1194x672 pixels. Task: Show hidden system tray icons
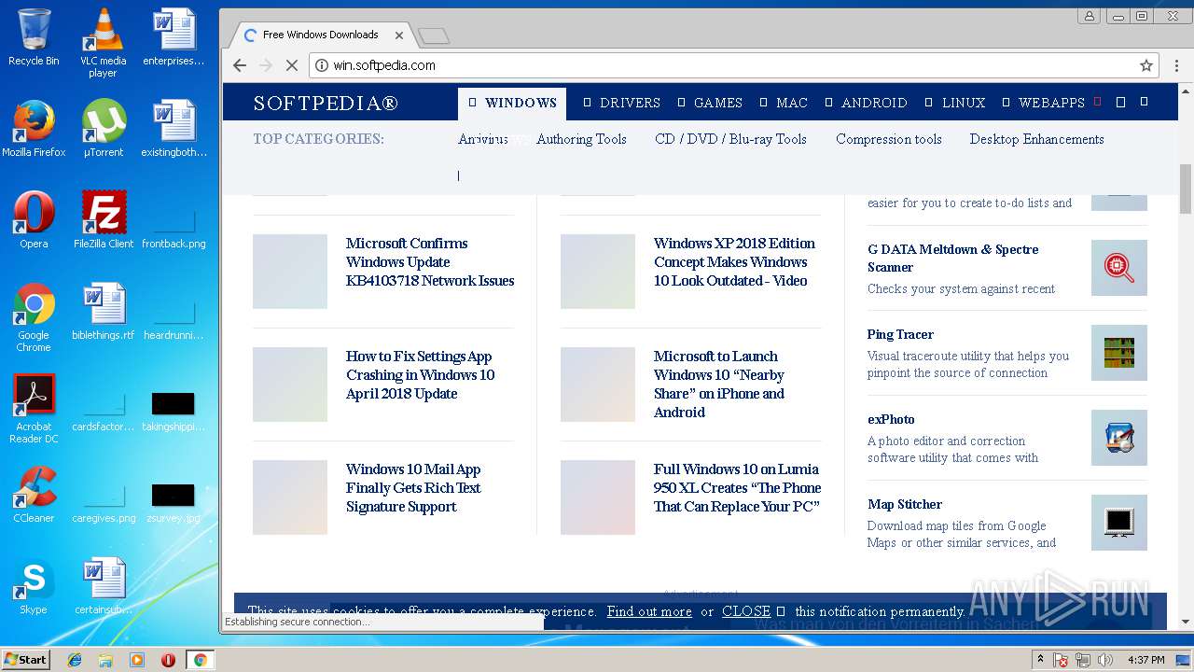point(1040,660)
